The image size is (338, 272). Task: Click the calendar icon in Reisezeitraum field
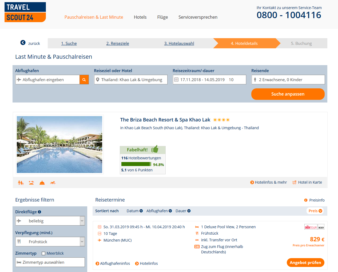pos(176,80)
